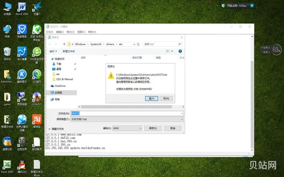Open the 此电脑 desktop icon
Screen dimensions: 284x177
pyautogui.click(x=7, y=8)
